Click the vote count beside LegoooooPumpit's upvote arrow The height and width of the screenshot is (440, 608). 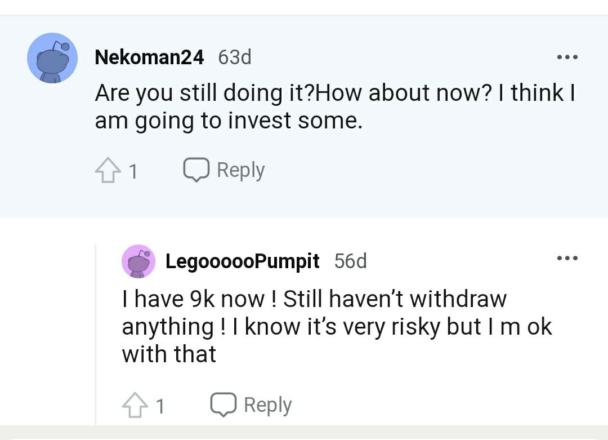tap(160, 407)
